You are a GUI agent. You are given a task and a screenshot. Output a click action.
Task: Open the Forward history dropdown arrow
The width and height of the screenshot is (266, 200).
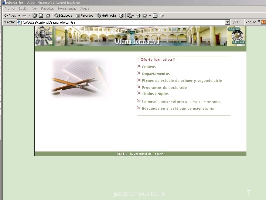[29, 16]
